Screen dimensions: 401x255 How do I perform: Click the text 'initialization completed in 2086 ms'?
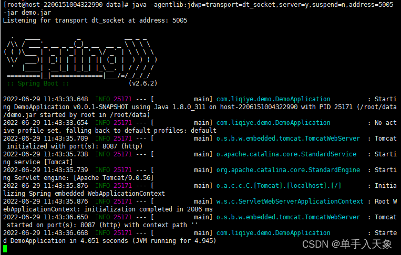pyautogui.click(x=148, y=209)
